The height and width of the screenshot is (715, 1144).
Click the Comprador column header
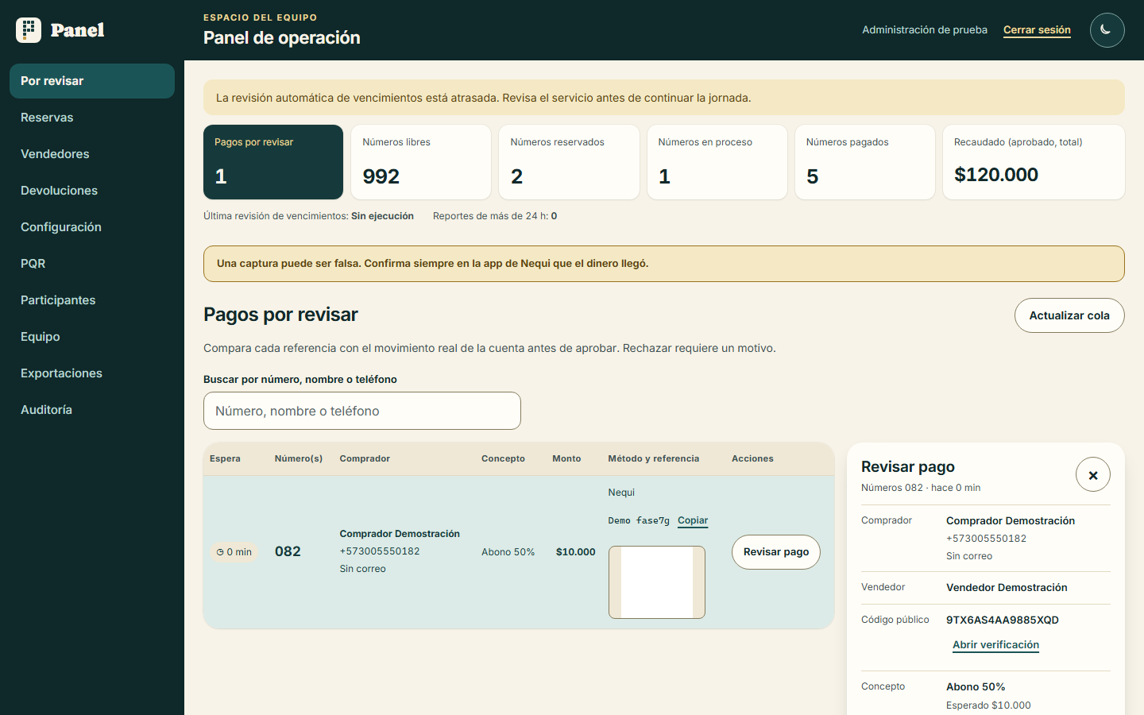point(365,458)
